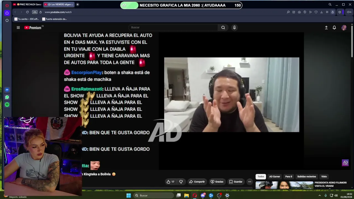Image resolution: width=354 pixels, height=199 pixels.
Task: Go to YouTube Premium home logo
Action: coord(33,28)
